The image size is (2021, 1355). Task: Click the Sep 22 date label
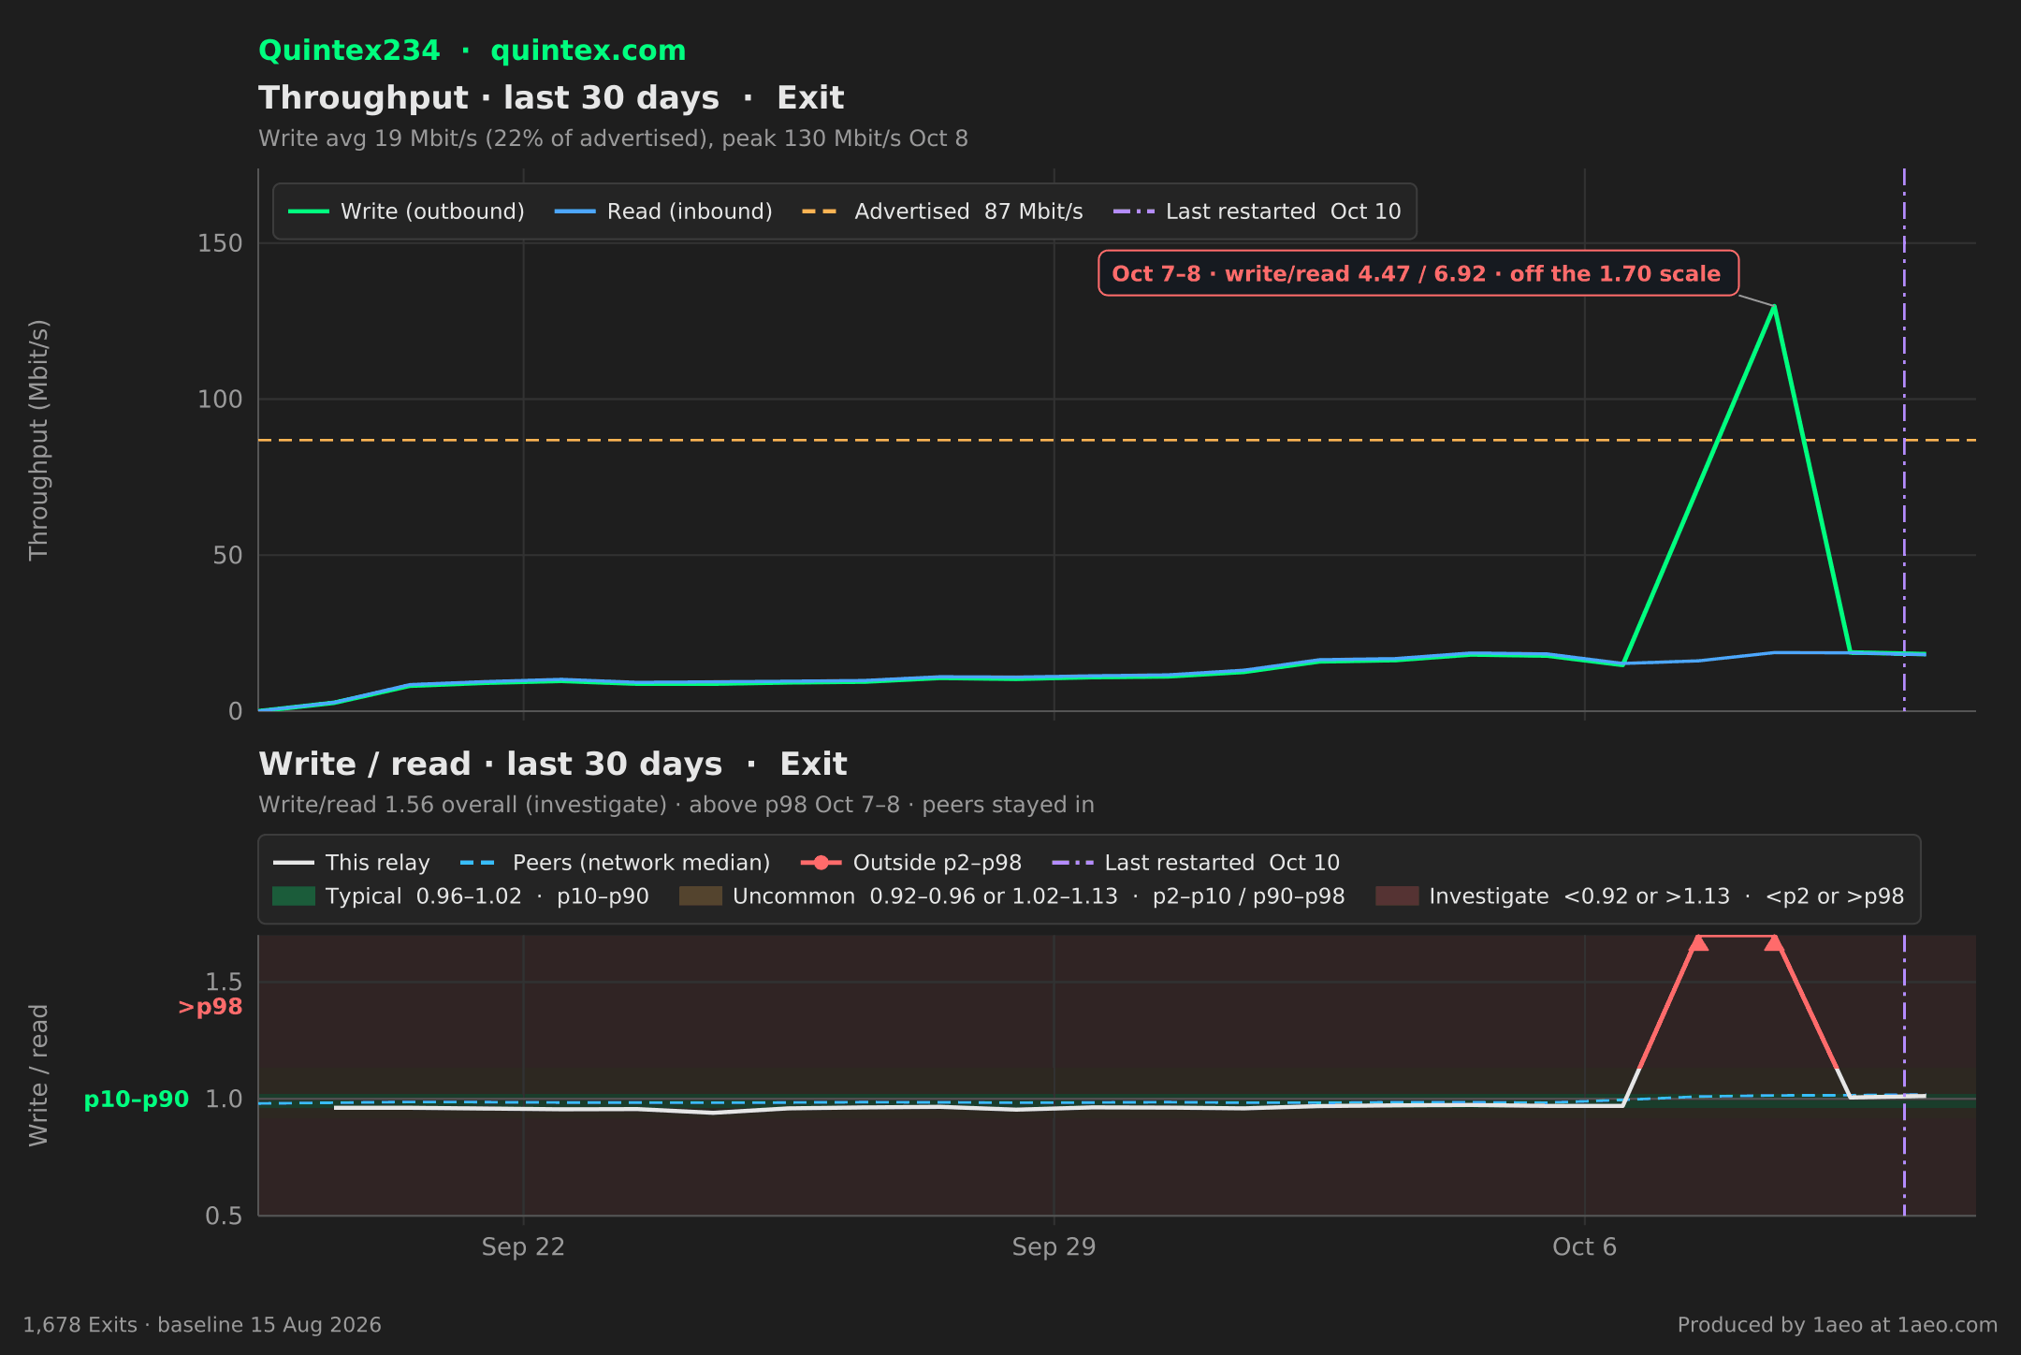click(x=523, y=1247)
